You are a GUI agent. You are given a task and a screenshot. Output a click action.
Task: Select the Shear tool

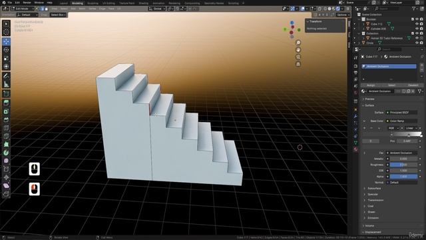pyautogui.click(x=6, y=186)
